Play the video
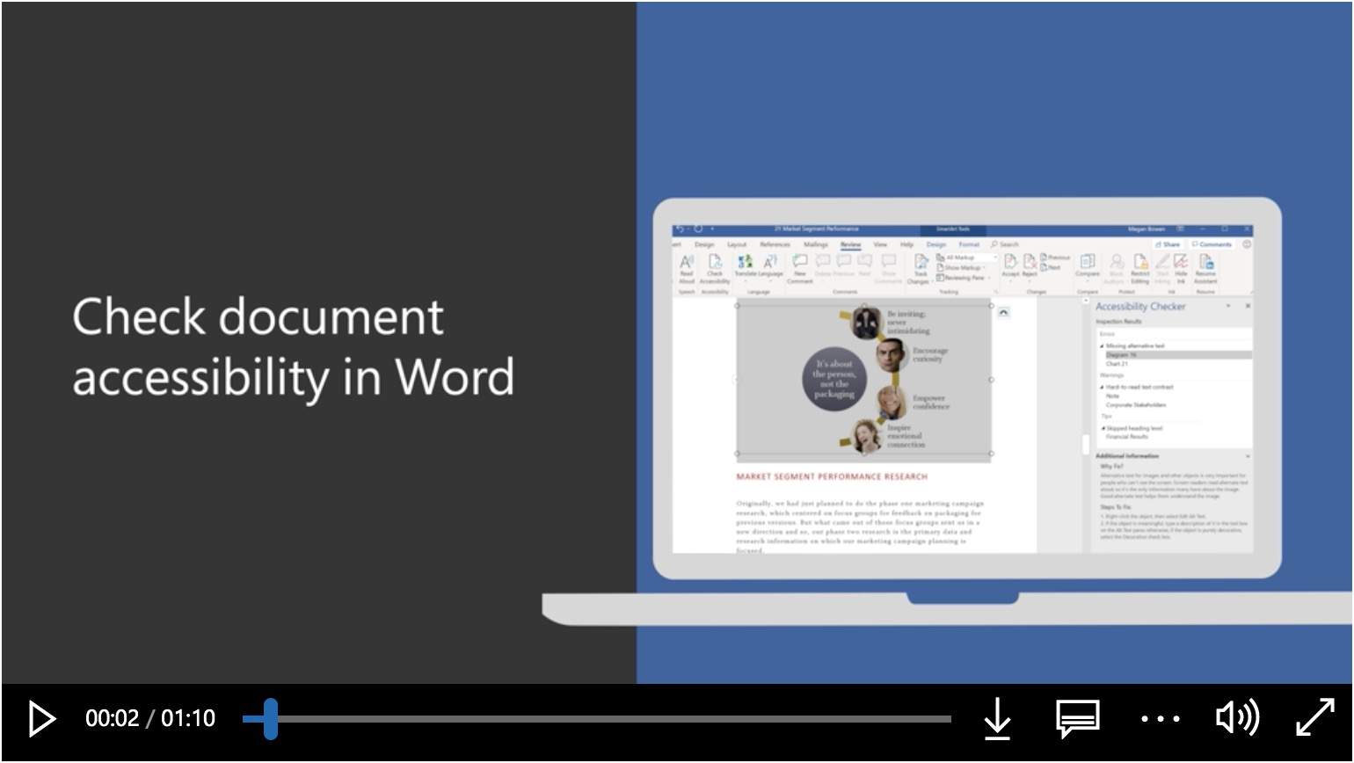The width and height of the screenshot is (1354, 763). pos(41,719)
